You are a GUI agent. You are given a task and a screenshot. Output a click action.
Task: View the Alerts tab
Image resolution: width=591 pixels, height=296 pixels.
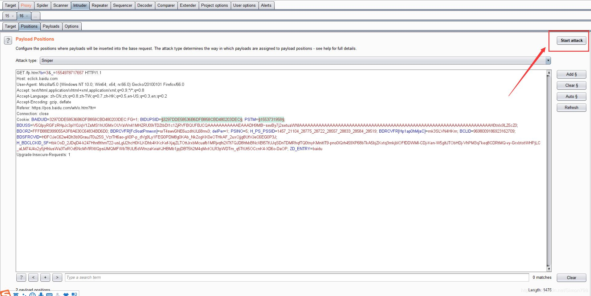(266, 5)
